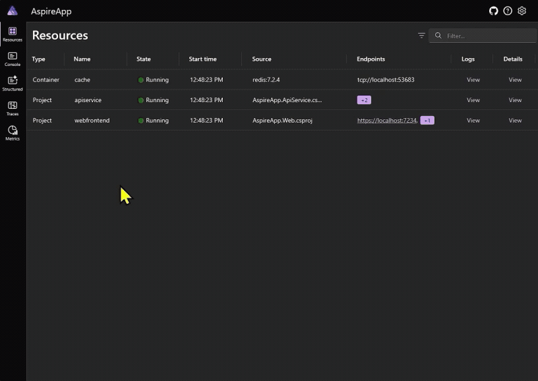Screen dimensions: 538x381
Task: Open the Traces page icon
Action: (13, 108)
